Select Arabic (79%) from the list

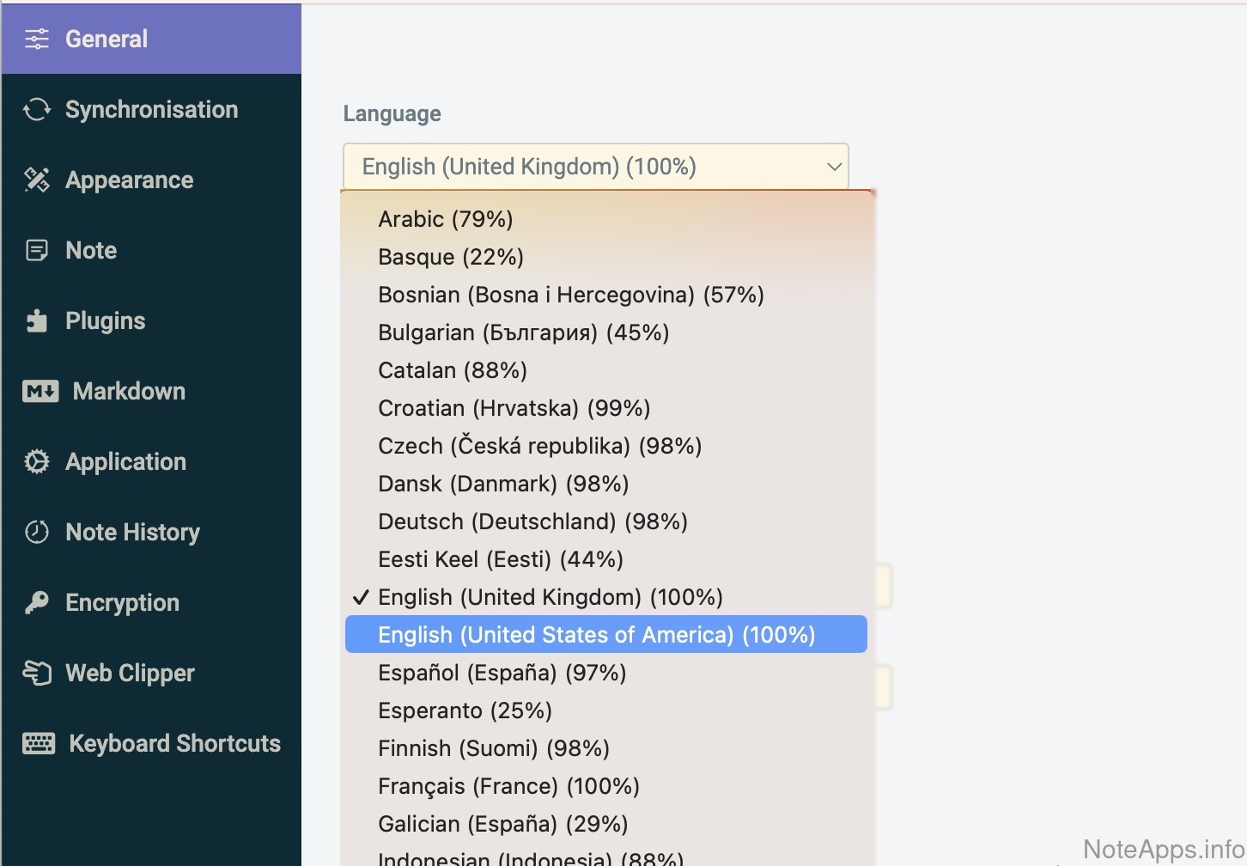coord(445,219)
